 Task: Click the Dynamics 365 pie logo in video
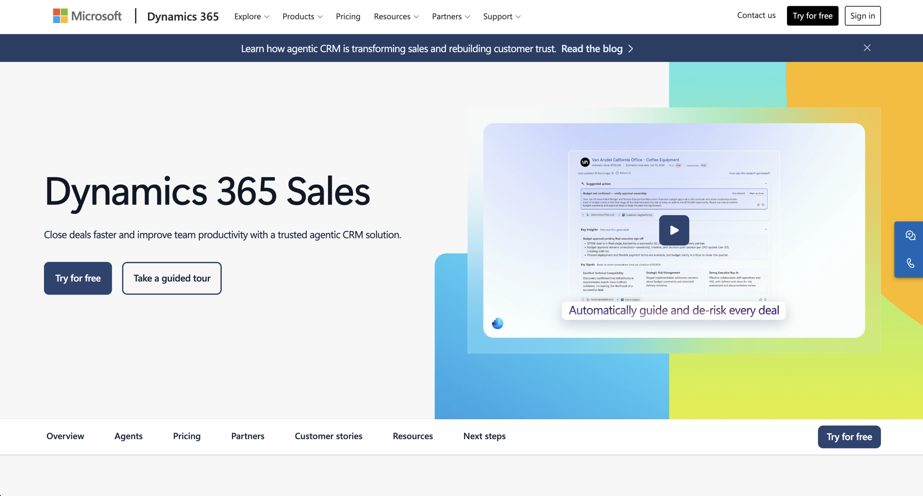[498, 323]
